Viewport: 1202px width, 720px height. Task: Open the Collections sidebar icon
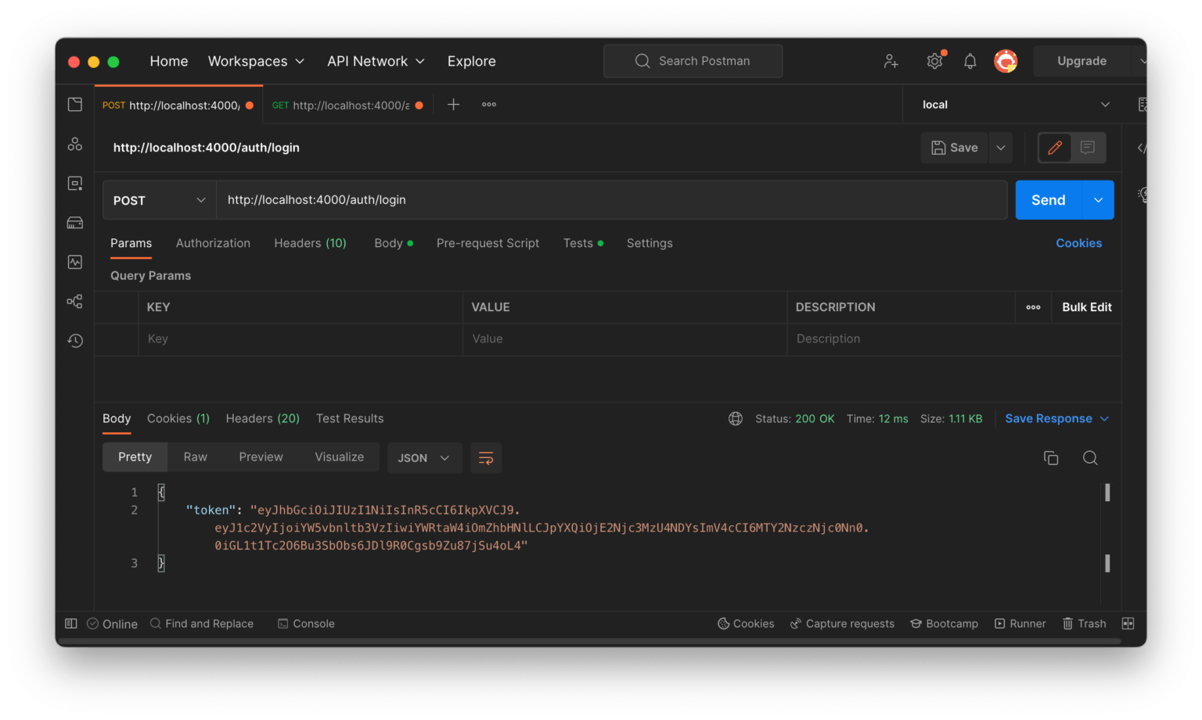coord(74,104)
